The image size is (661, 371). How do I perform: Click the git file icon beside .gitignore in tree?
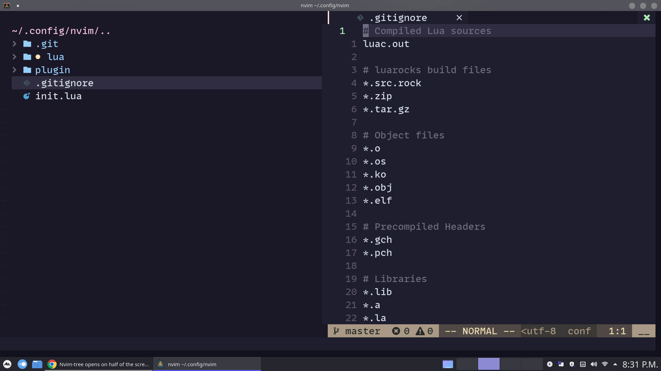click(x=27, y=83)
